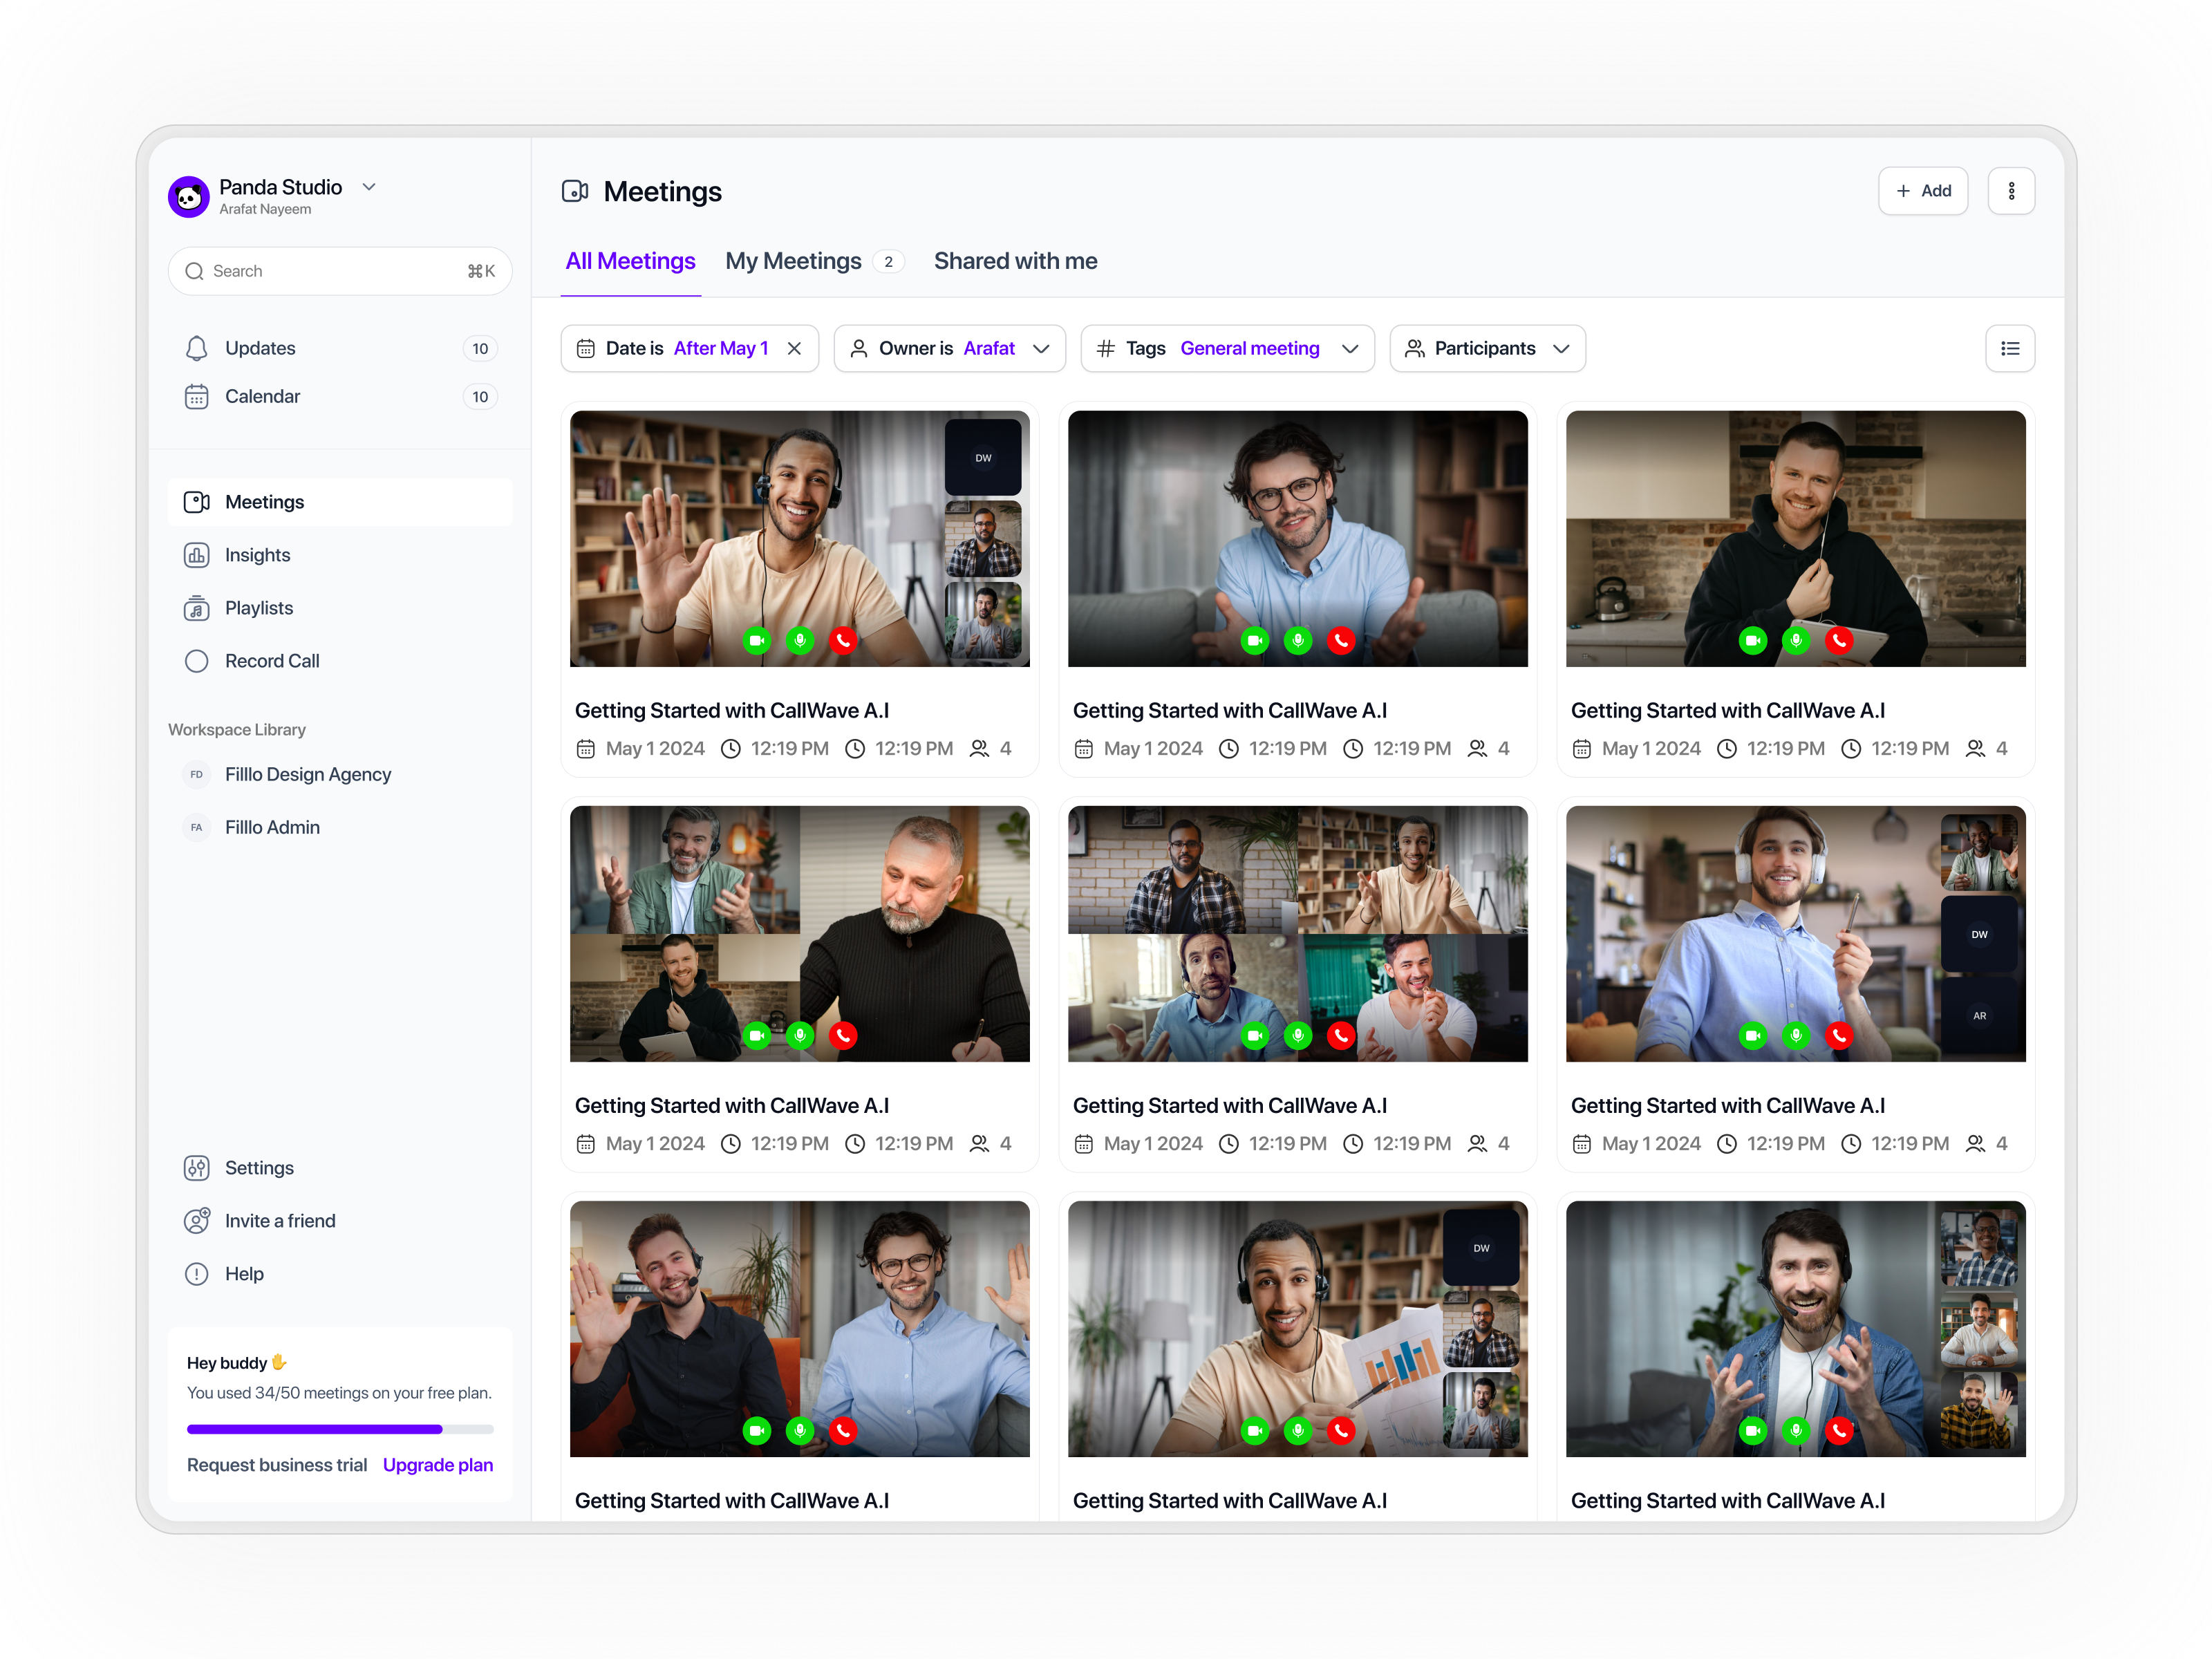Viewport: 2212px width, 1659px height.
Task: End call on third meeting thumbnail
Action: [1839, 640]
